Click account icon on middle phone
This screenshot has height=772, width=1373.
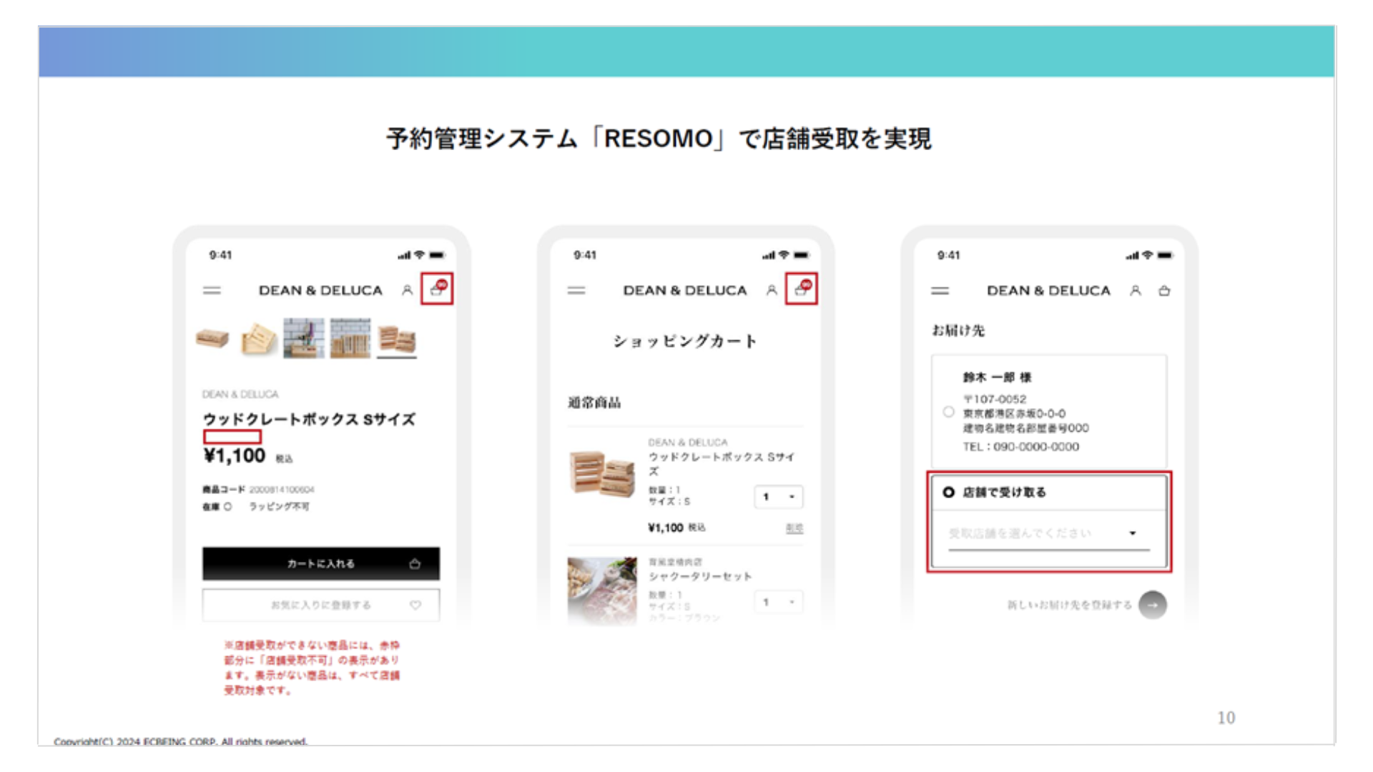[772, 290]
